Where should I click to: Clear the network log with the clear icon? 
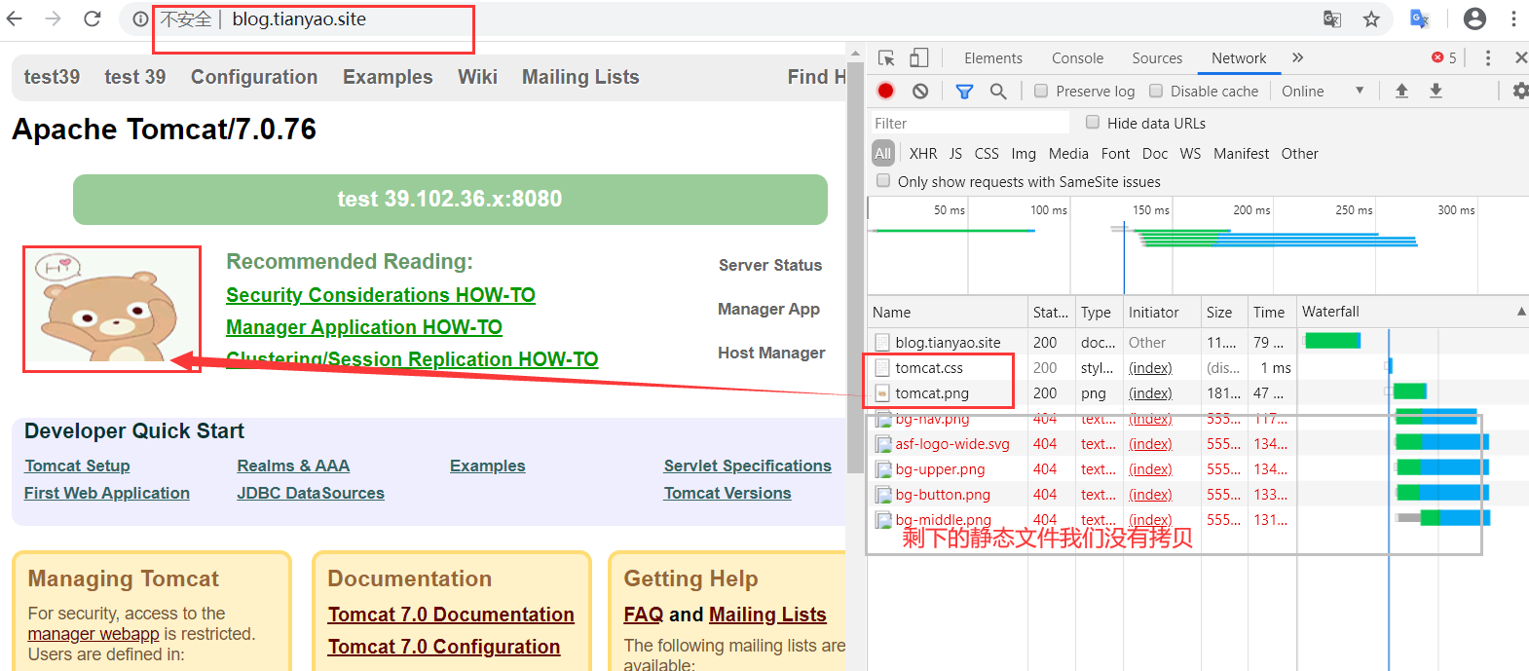pyautogui.click(x=920, y=91)
